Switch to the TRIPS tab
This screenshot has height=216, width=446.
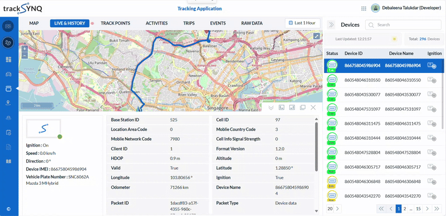(x=189, y=23)
